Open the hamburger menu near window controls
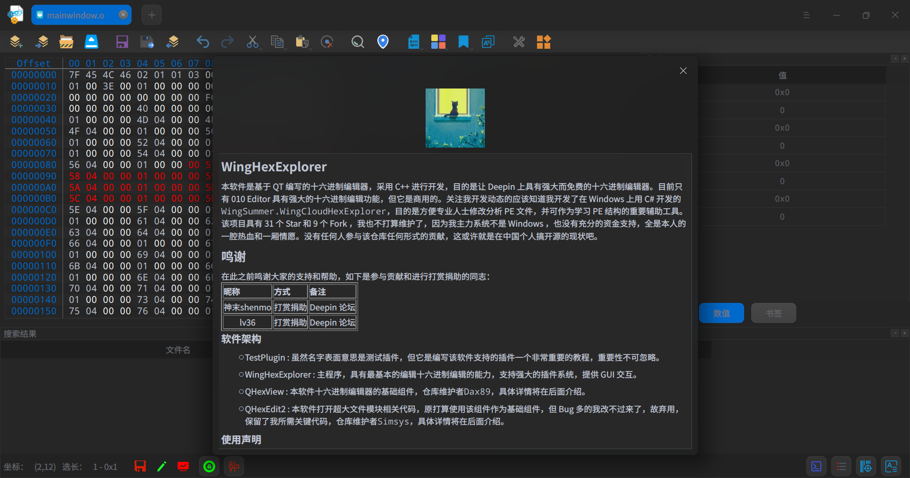 point(806,15)
